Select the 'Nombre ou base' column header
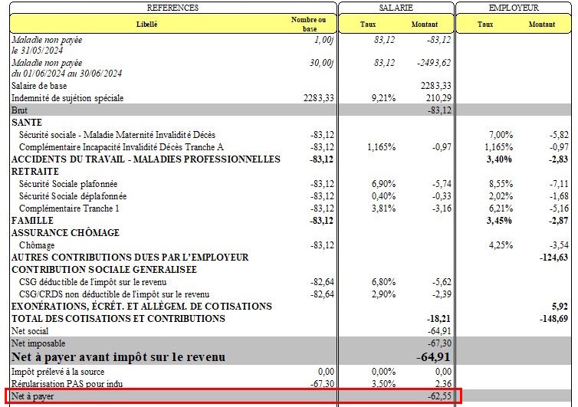Viewport: 578px width, 407px height. (x=309, y=25)
